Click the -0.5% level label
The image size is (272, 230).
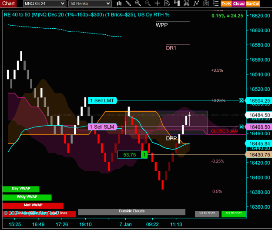(x=216, y=192)
